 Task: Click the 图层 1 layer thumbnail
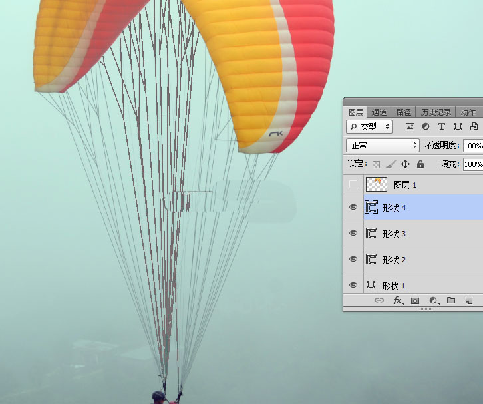(x=376, y=184)
